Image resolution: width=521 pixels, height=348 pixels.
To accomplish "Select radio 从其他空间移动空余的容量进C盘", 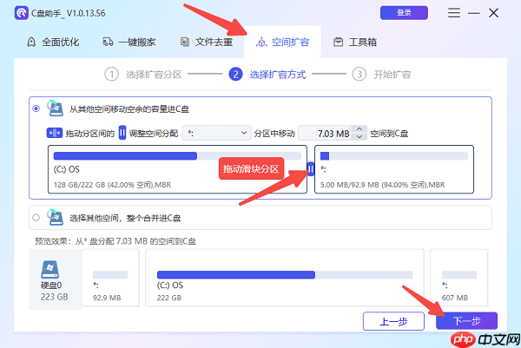I will pyautogui.click(x=36, y=108).
